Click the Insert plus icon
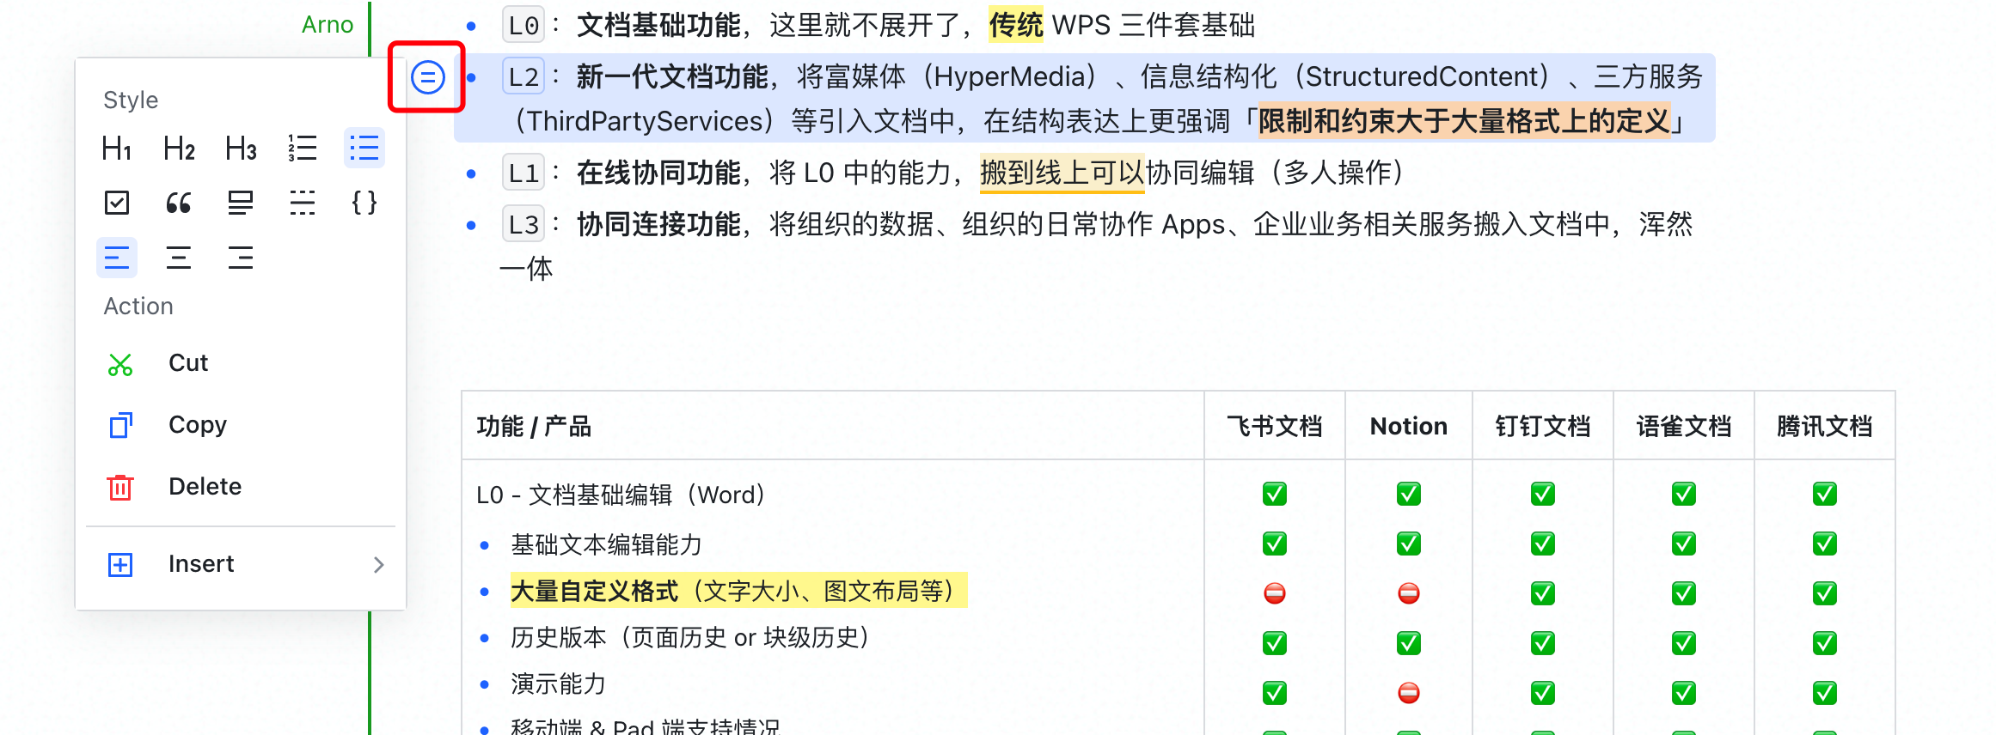This screenshot has width=1996, height=735. coord(120,564)
